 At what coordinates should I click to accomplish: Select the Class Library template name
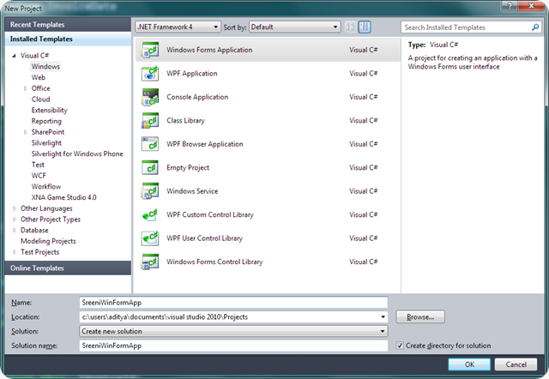click(x=185, y=120)
